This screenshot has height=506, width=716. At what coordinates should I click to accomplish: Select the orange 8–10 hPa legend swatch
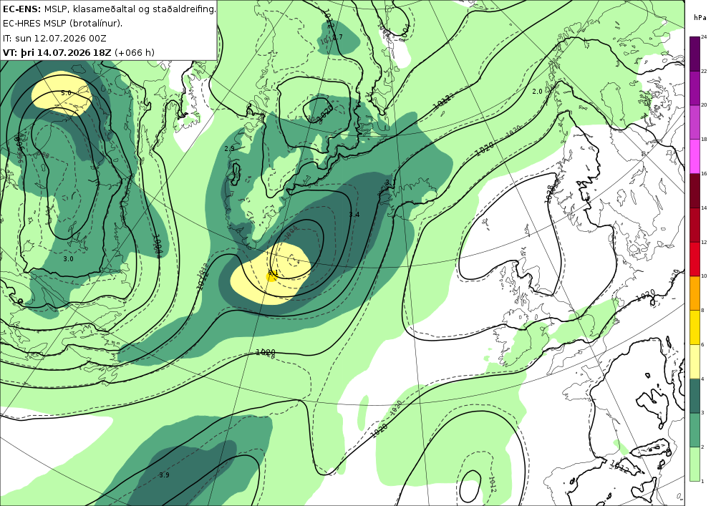695,293
